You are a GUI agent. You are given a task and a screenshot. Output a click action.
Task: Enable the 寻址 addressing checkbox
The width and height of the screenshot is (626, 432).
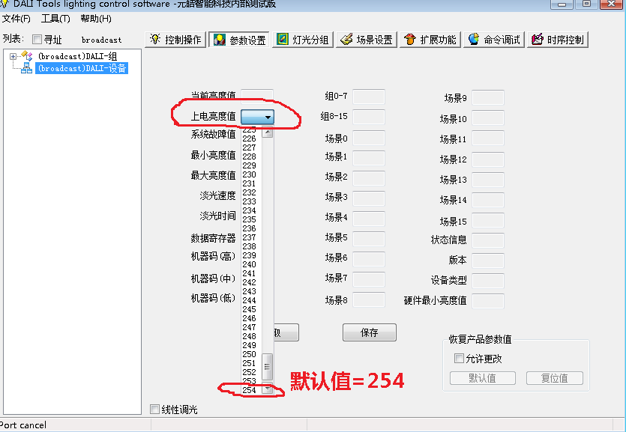coord(37,40)
